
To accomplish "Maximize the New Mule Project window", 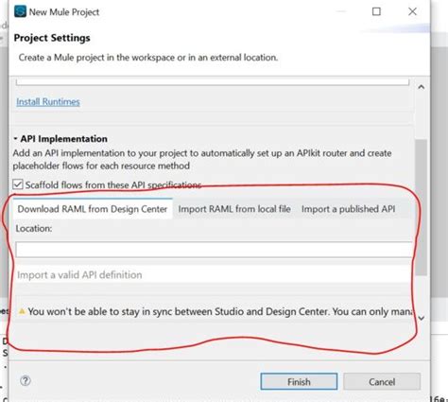I will 376,11.
